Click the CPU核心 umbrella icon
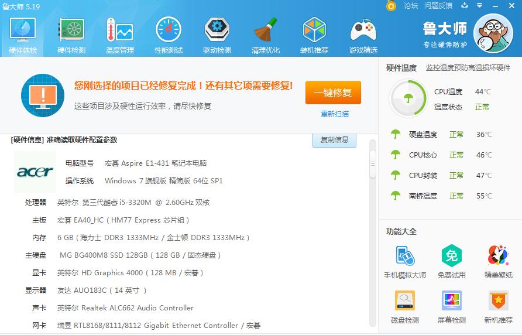522x335 pixels. click(396, 155)
